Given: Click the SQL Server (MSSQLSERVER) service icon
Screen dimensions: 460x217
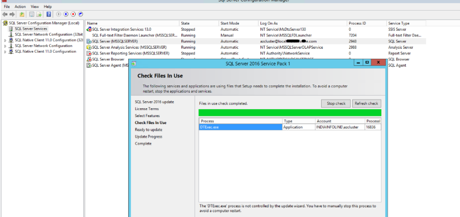Looking at the screenshot, I should tap(89, 41).
